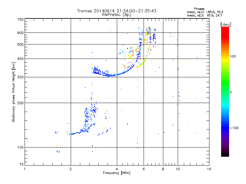This screenshot has height=184, width=246.
Task: Click the y-axis tick label '300'
Action: click(x=20, y=77)
